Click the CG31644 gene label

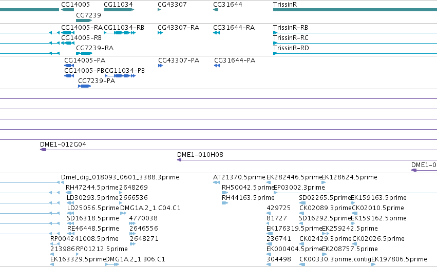tap(227, 5)
